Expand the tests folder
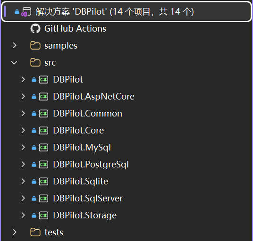The width and height of the screenshot is (253, 241). (x=15, y=232)
